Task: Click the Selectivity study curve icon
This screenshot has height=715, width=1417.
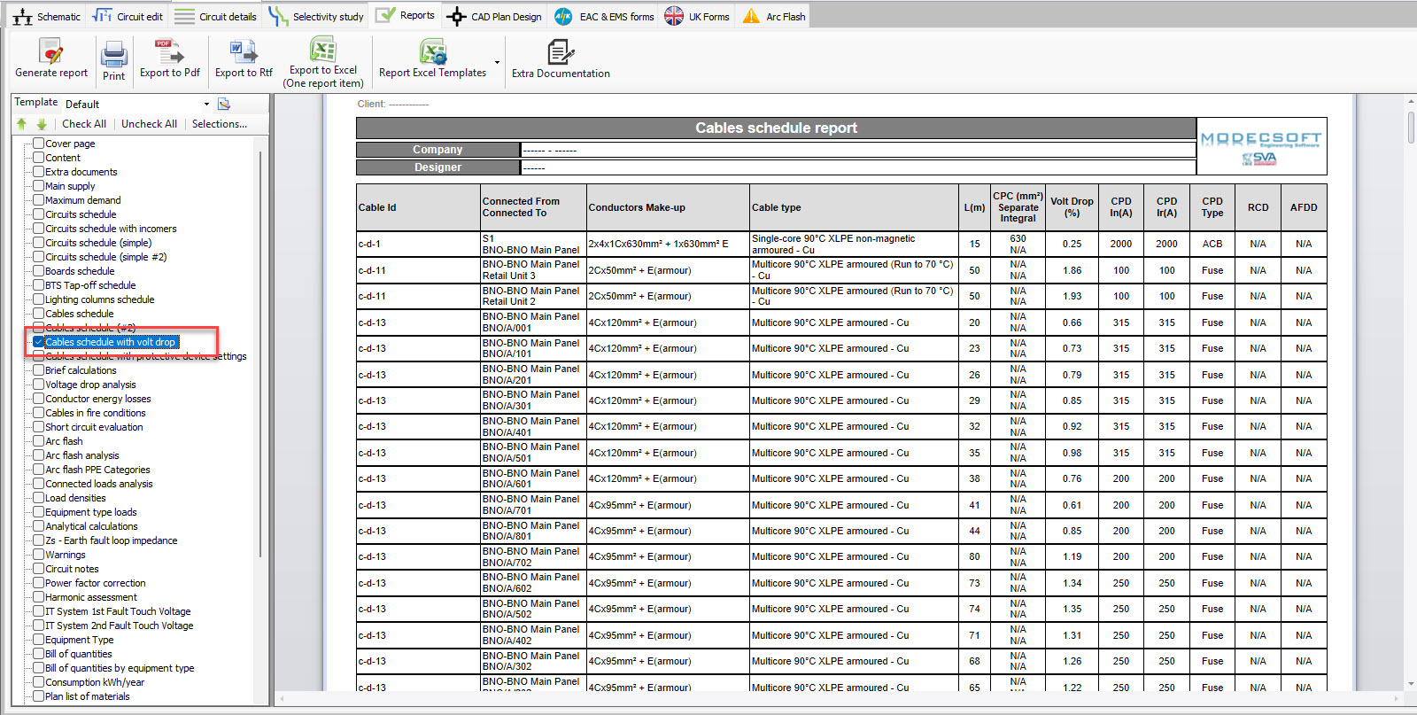Action: [x=278, y=16]
